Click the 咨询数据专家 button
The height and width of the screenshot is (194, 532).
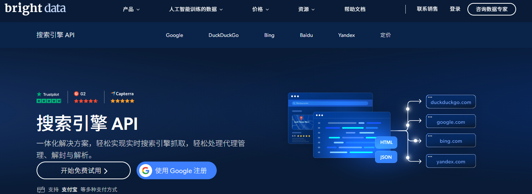tap(491, 9)
